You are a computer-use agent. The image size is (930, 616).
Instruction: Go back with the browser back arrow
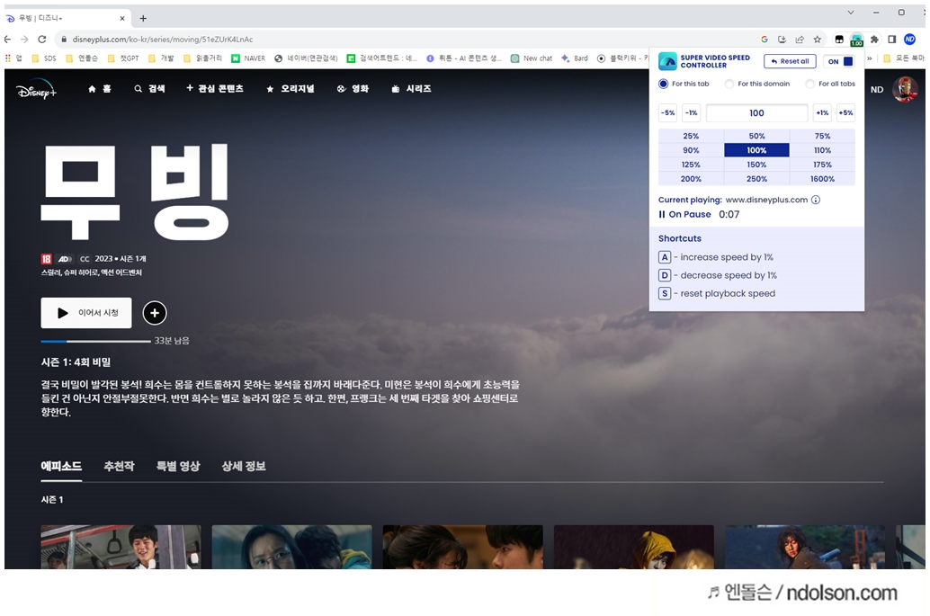[7, 40]
